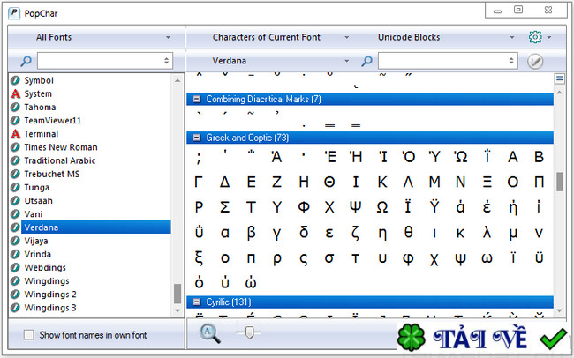Select the capital Delta character

click(225, 182)
